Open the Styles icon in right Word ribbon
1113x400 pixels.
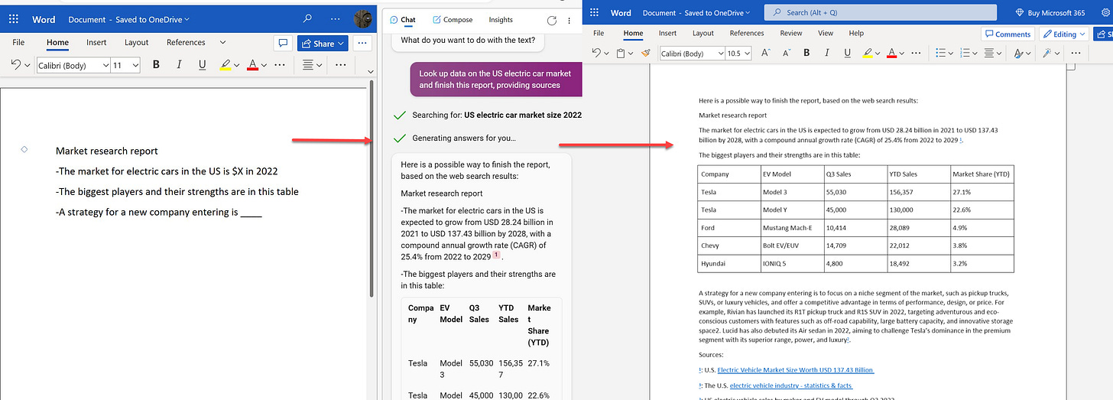tap(1018, 53)
